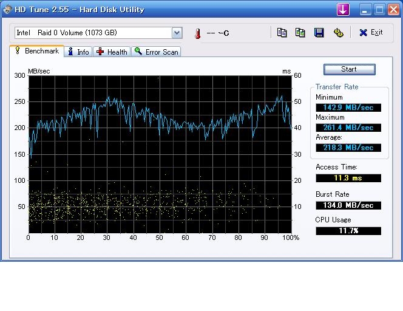
Task: Click the CPU Usage 11.7% value
Action: 348,231
